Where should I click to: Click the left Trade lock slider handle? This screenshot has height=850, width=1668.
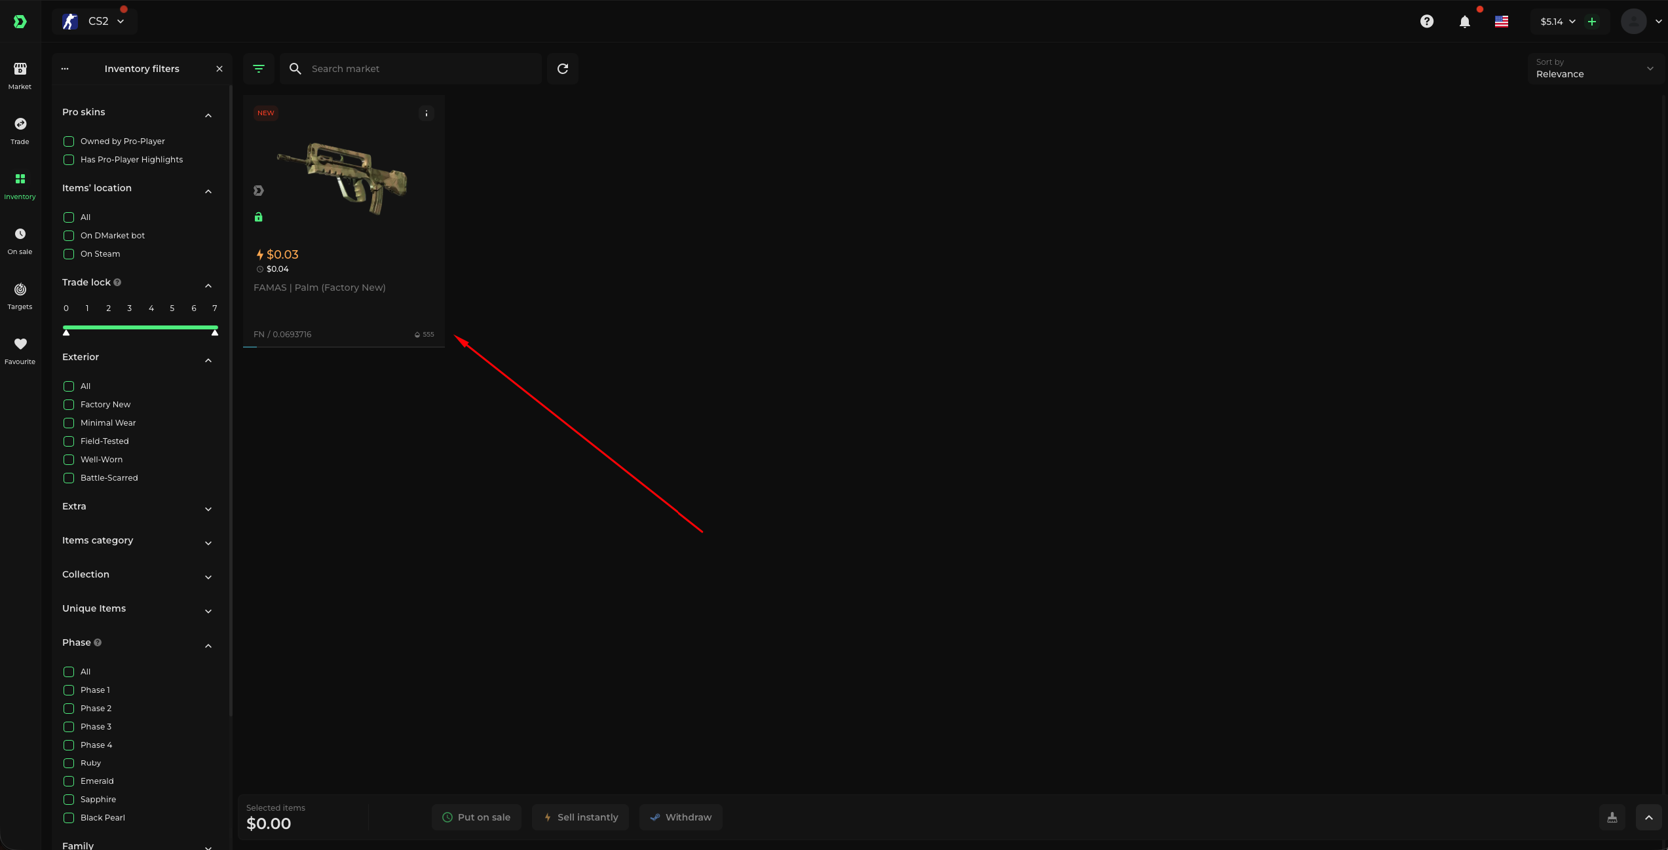[x=66, y=333]
